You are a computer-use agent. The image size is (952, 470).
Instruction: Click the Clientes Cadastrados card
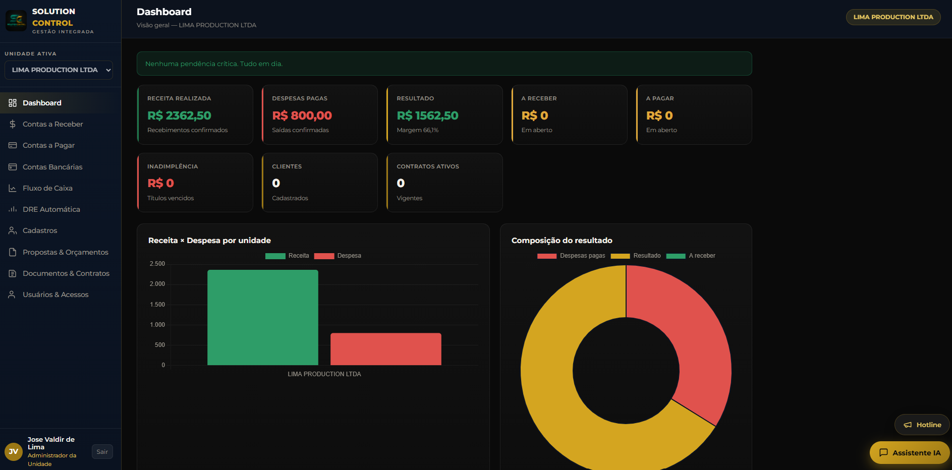319,183
